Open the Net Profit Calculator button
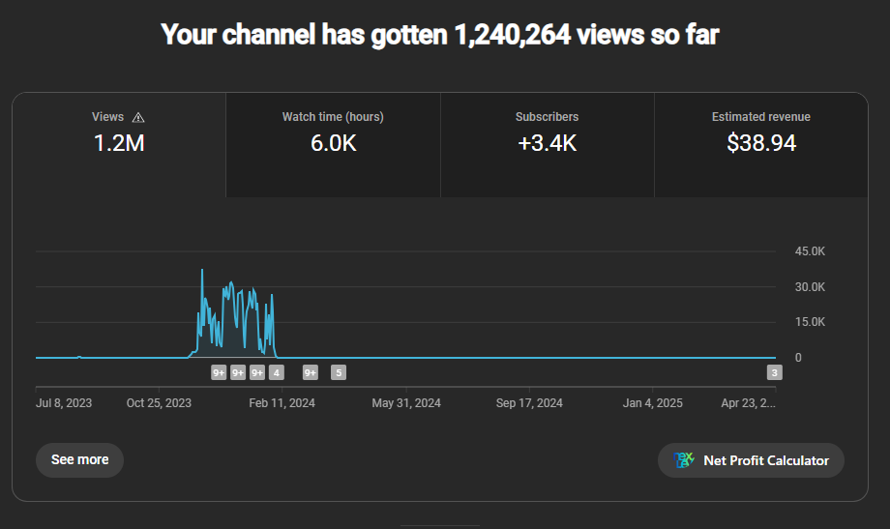Viewport: 890px width, 529px height. [x=751, y=460]
